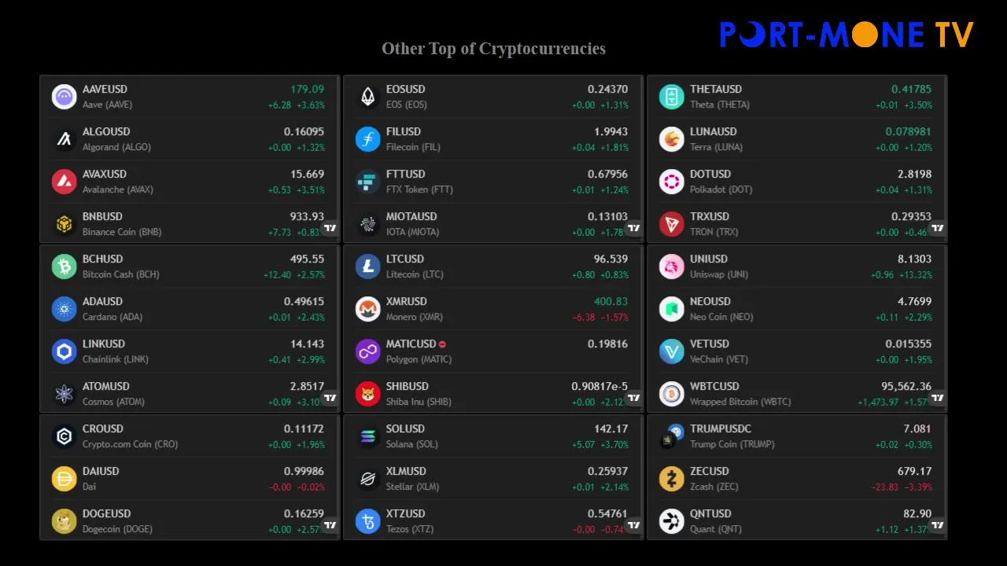Viewport: 1007px width, 566px height.
Task: Select the ALGOUSD Algorand symbol
Action: tap(106, 132)
